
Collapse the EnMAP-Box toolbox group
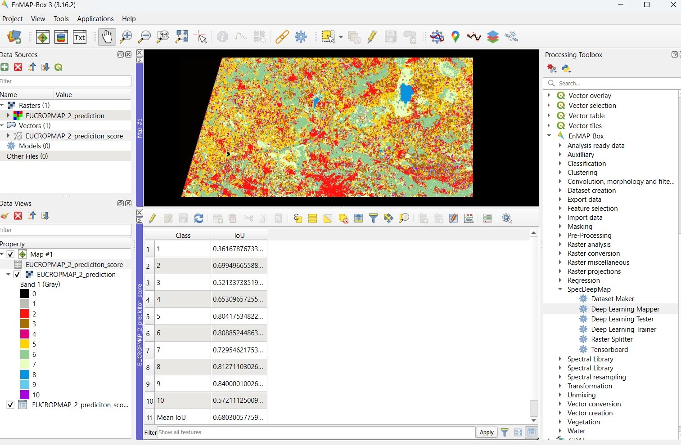[549, 135]
